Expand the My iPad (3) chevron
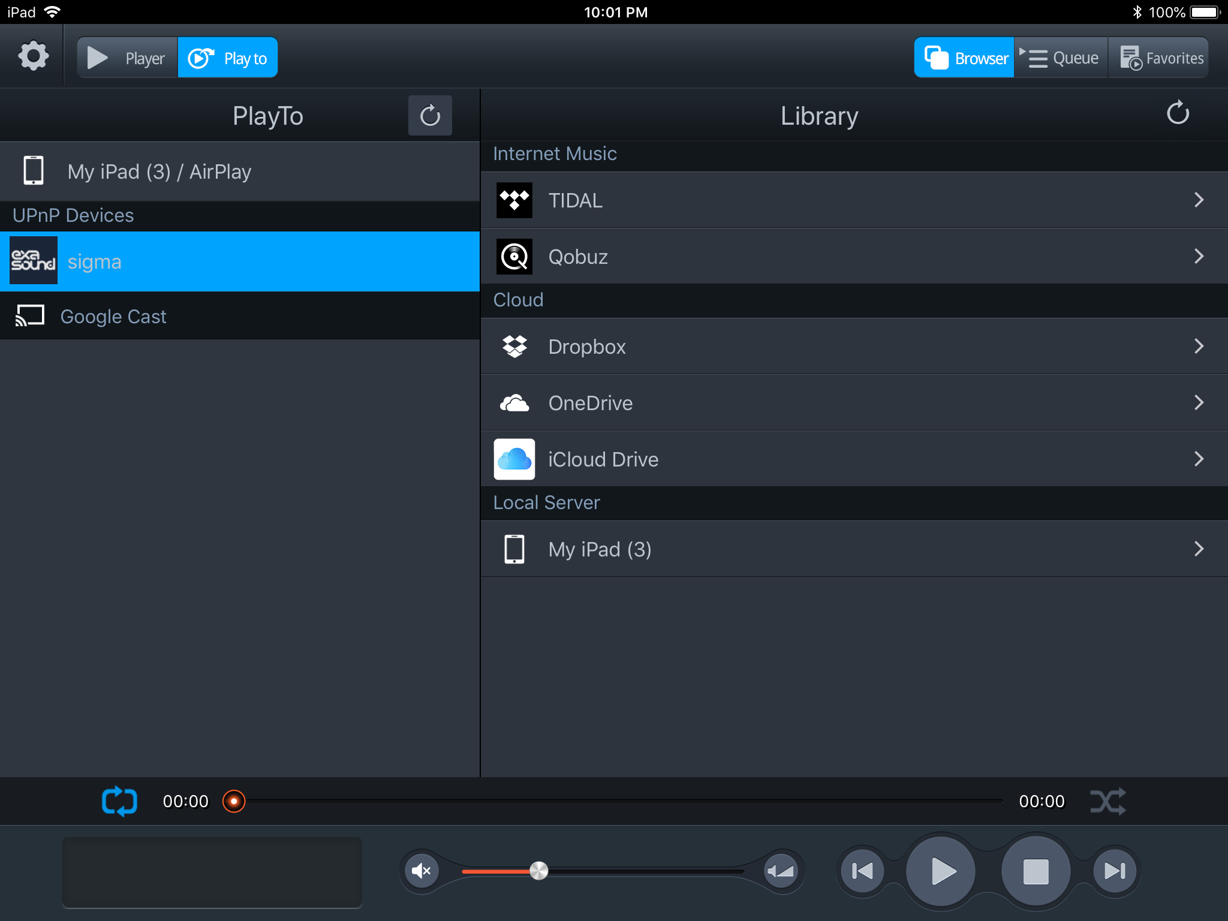The width and height of the screenshot is (1228, 921). (x=1199, y=549)
